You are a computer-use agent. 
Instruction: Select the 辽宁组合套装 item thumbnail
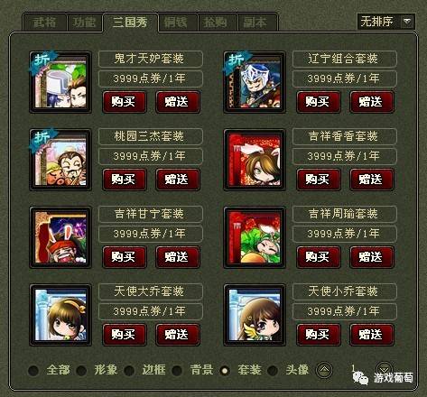255,82
